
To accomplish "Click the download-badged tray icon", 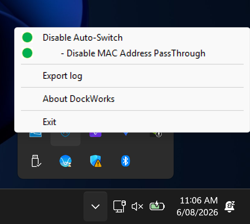I will [x=156, y=134].
